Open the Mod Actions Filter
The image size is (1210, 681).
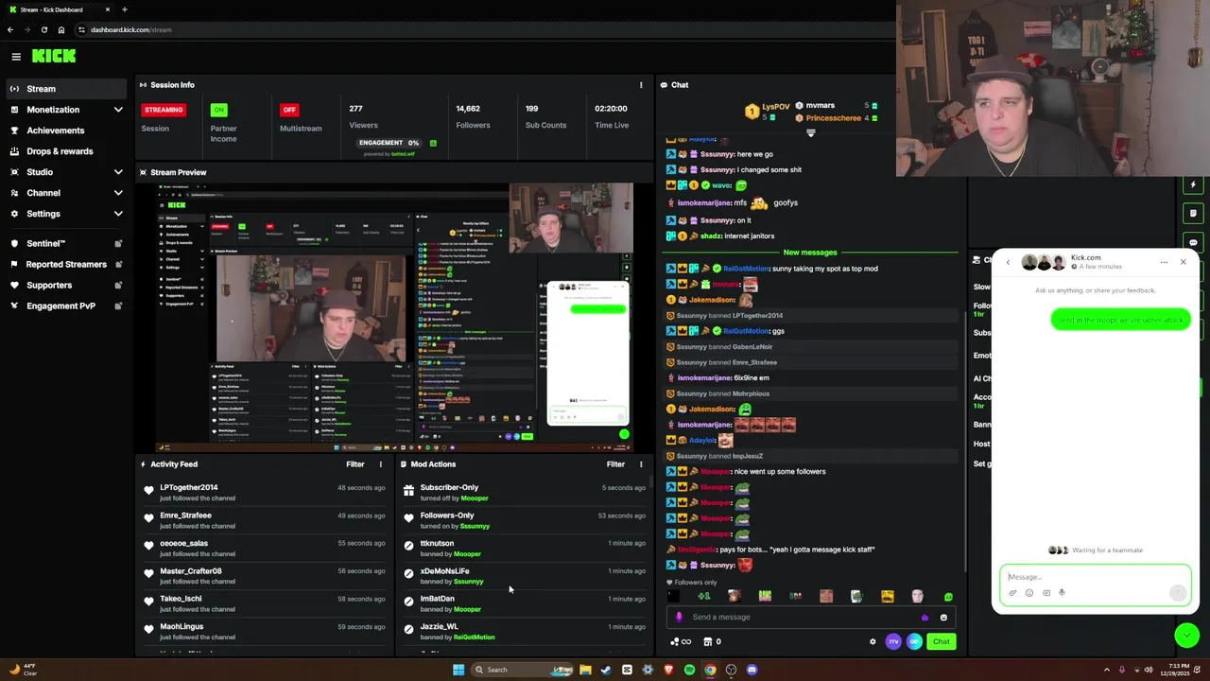pos(615,464)
